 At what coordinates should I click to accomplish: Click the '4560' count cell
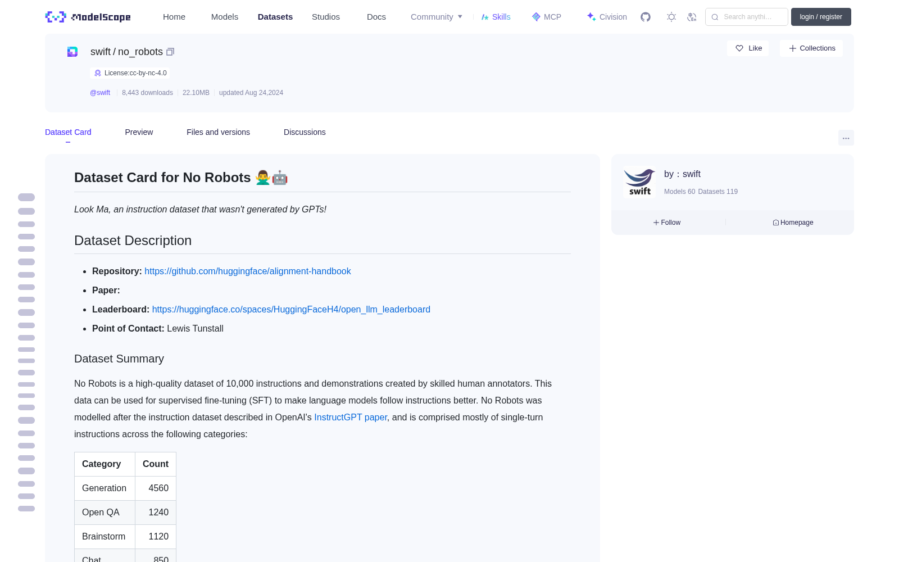(x=156, y=488)
